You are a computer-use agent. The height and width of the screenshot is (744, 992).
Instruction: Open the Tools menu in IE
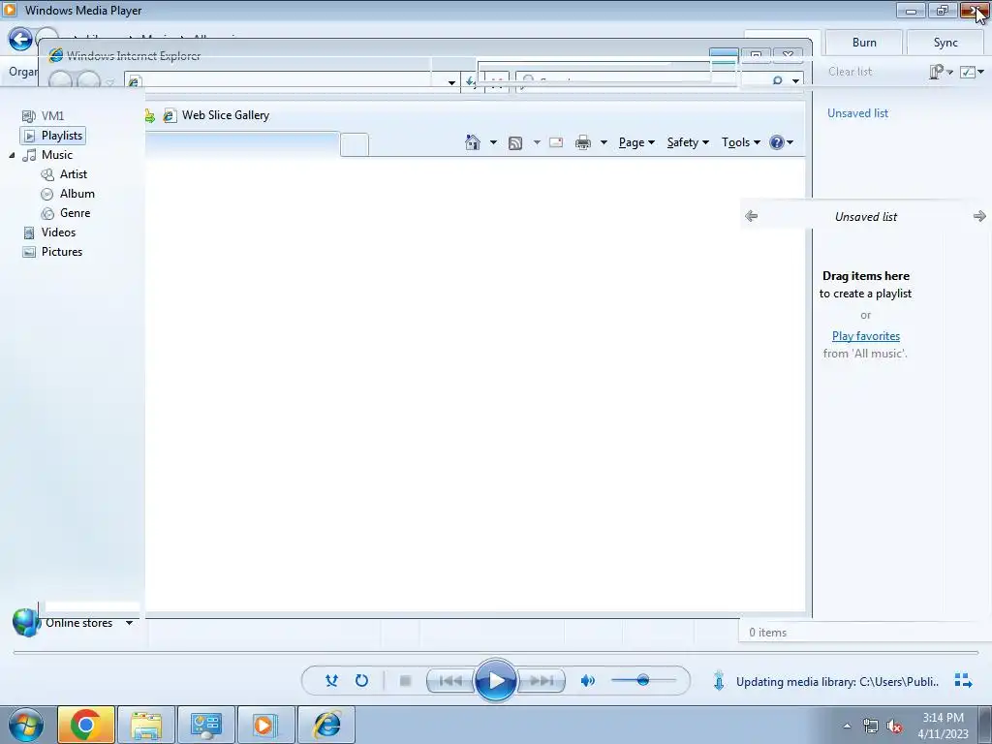pyautogui.click(x=741, y=142)
